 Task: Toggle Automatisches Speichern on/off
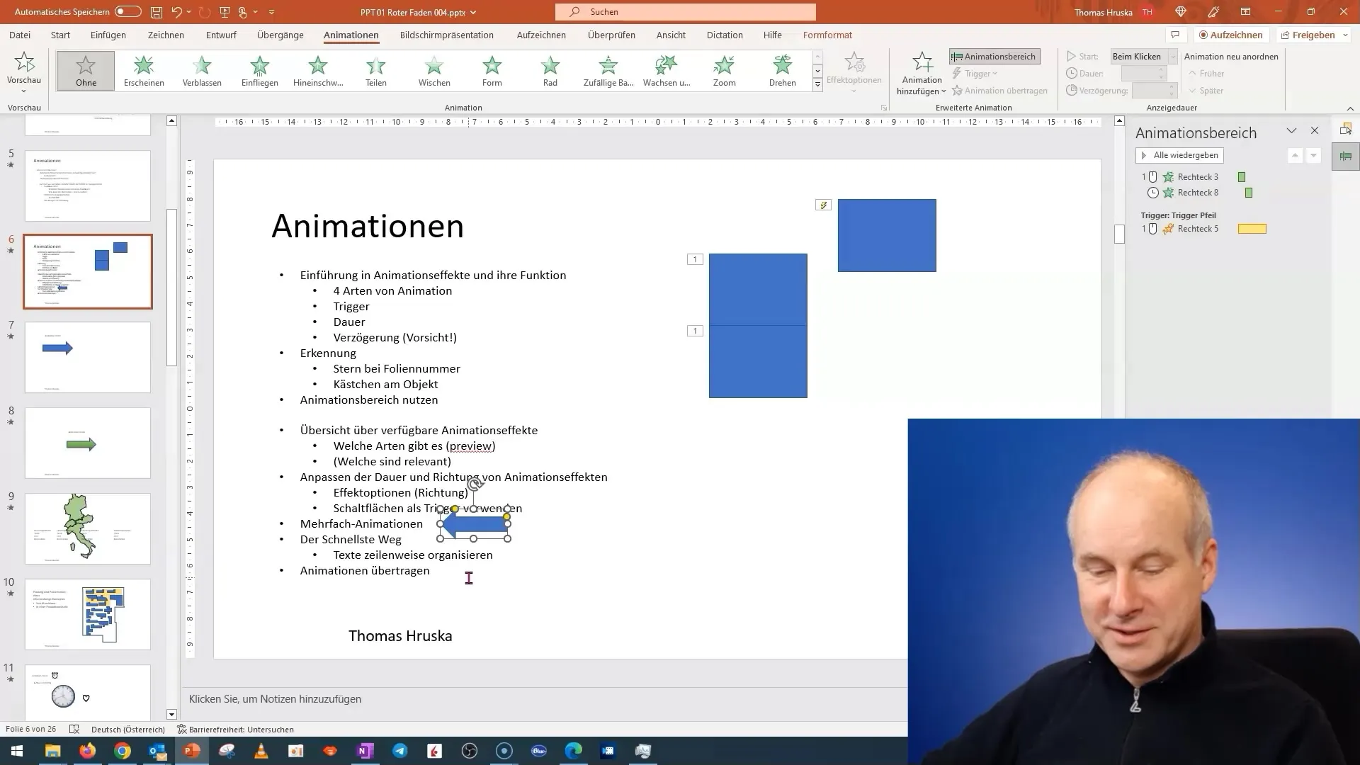[128, 11]
